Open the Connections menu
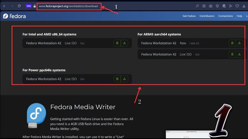This screenshot has width=248, height=139. pos(225,16)
